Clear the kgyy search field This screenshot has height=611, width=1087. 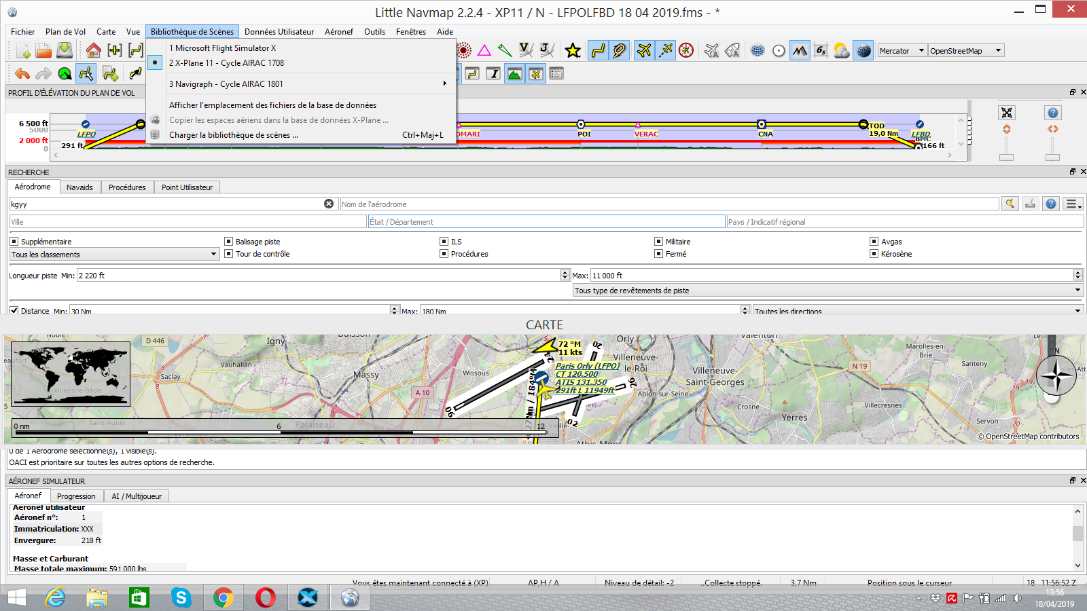point(329,204)
